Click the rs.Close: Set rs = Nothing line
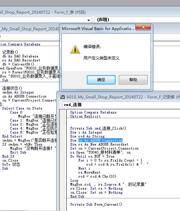 [x=97, y=188]
